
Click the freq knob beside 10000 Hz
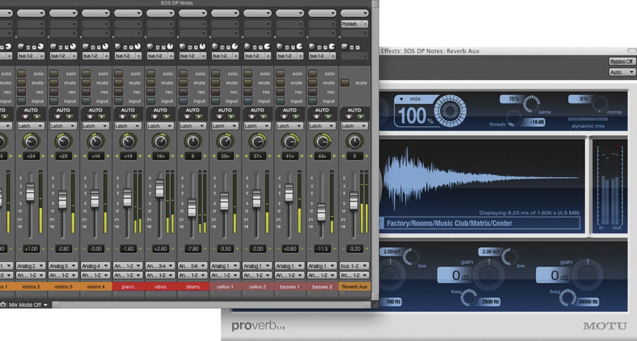(x=568, y=298)
